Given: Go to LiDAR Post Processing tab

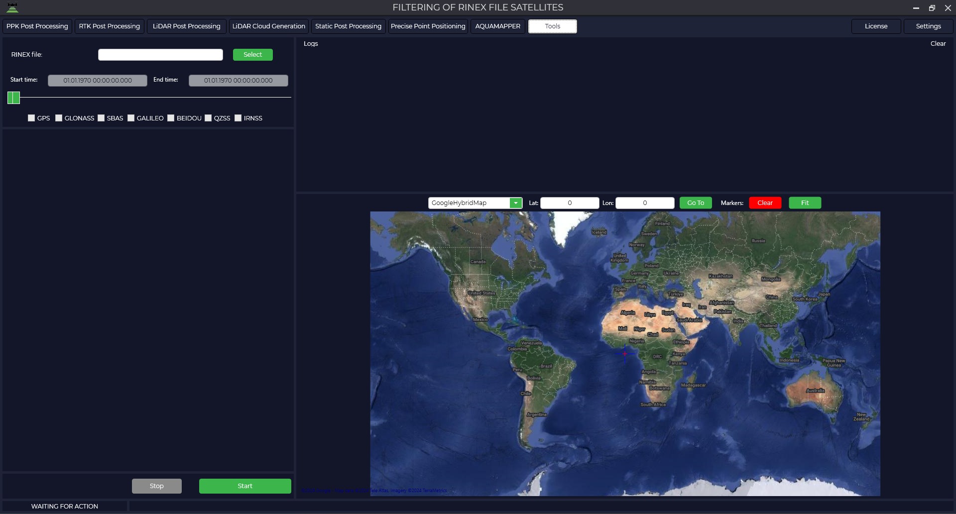Looking at the screenshot, I should [187, 26].
